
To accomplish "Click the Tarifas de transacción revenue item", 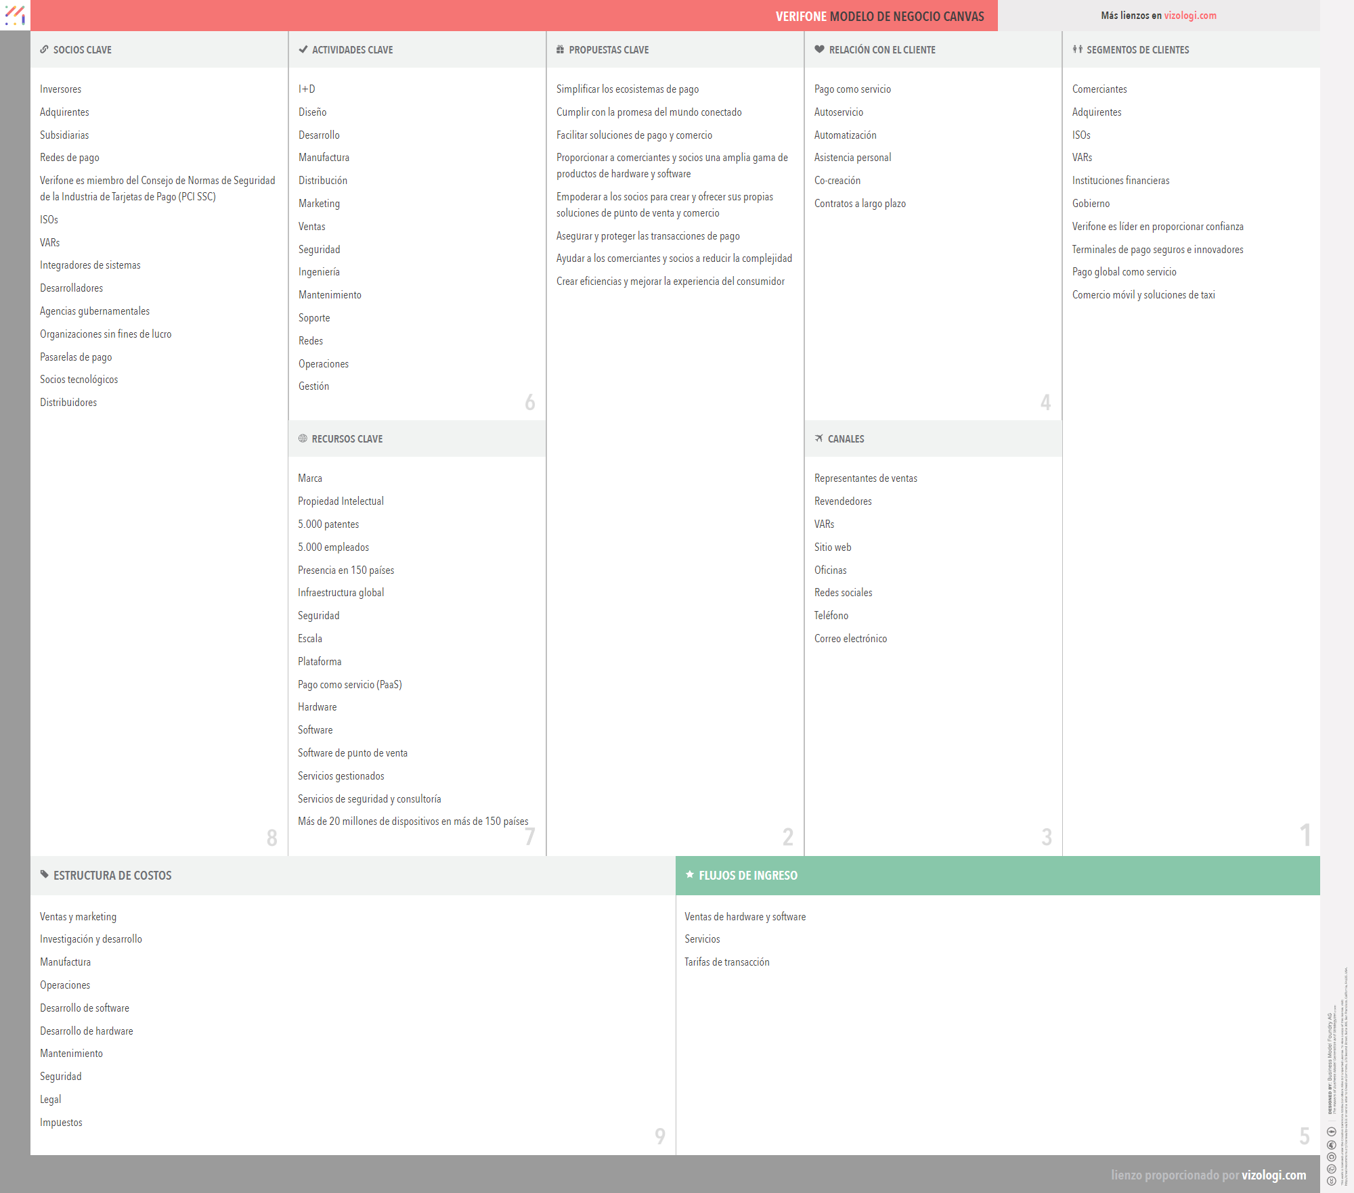I will pyautogui.click(x=726, y=962).
